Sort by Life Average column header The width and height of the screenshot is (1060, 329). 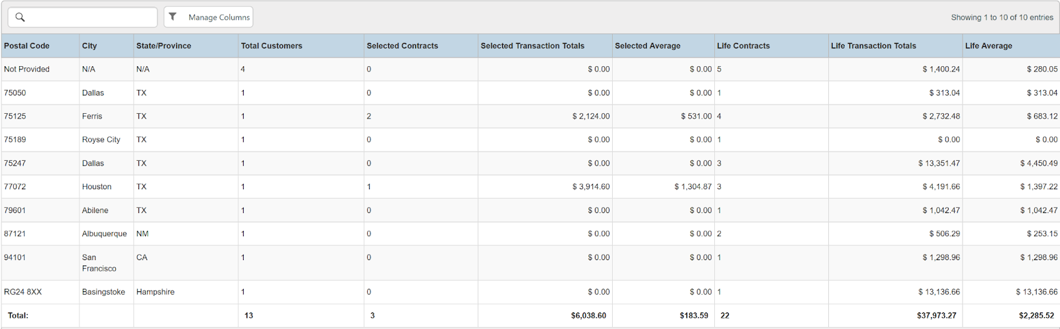tap(988, 46)
